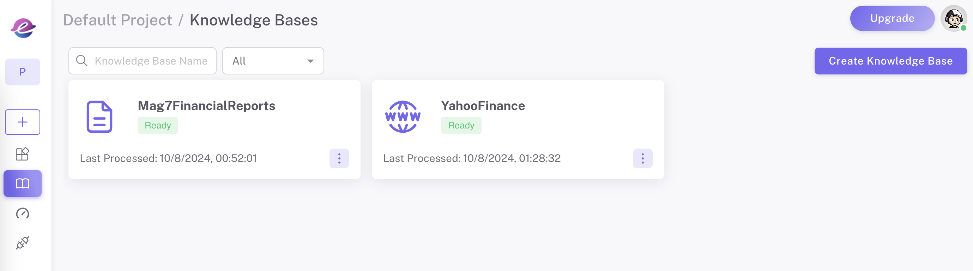Select the Knowledge Bases book icon
This screenshot has width=973, height=271.
(23, 184)
